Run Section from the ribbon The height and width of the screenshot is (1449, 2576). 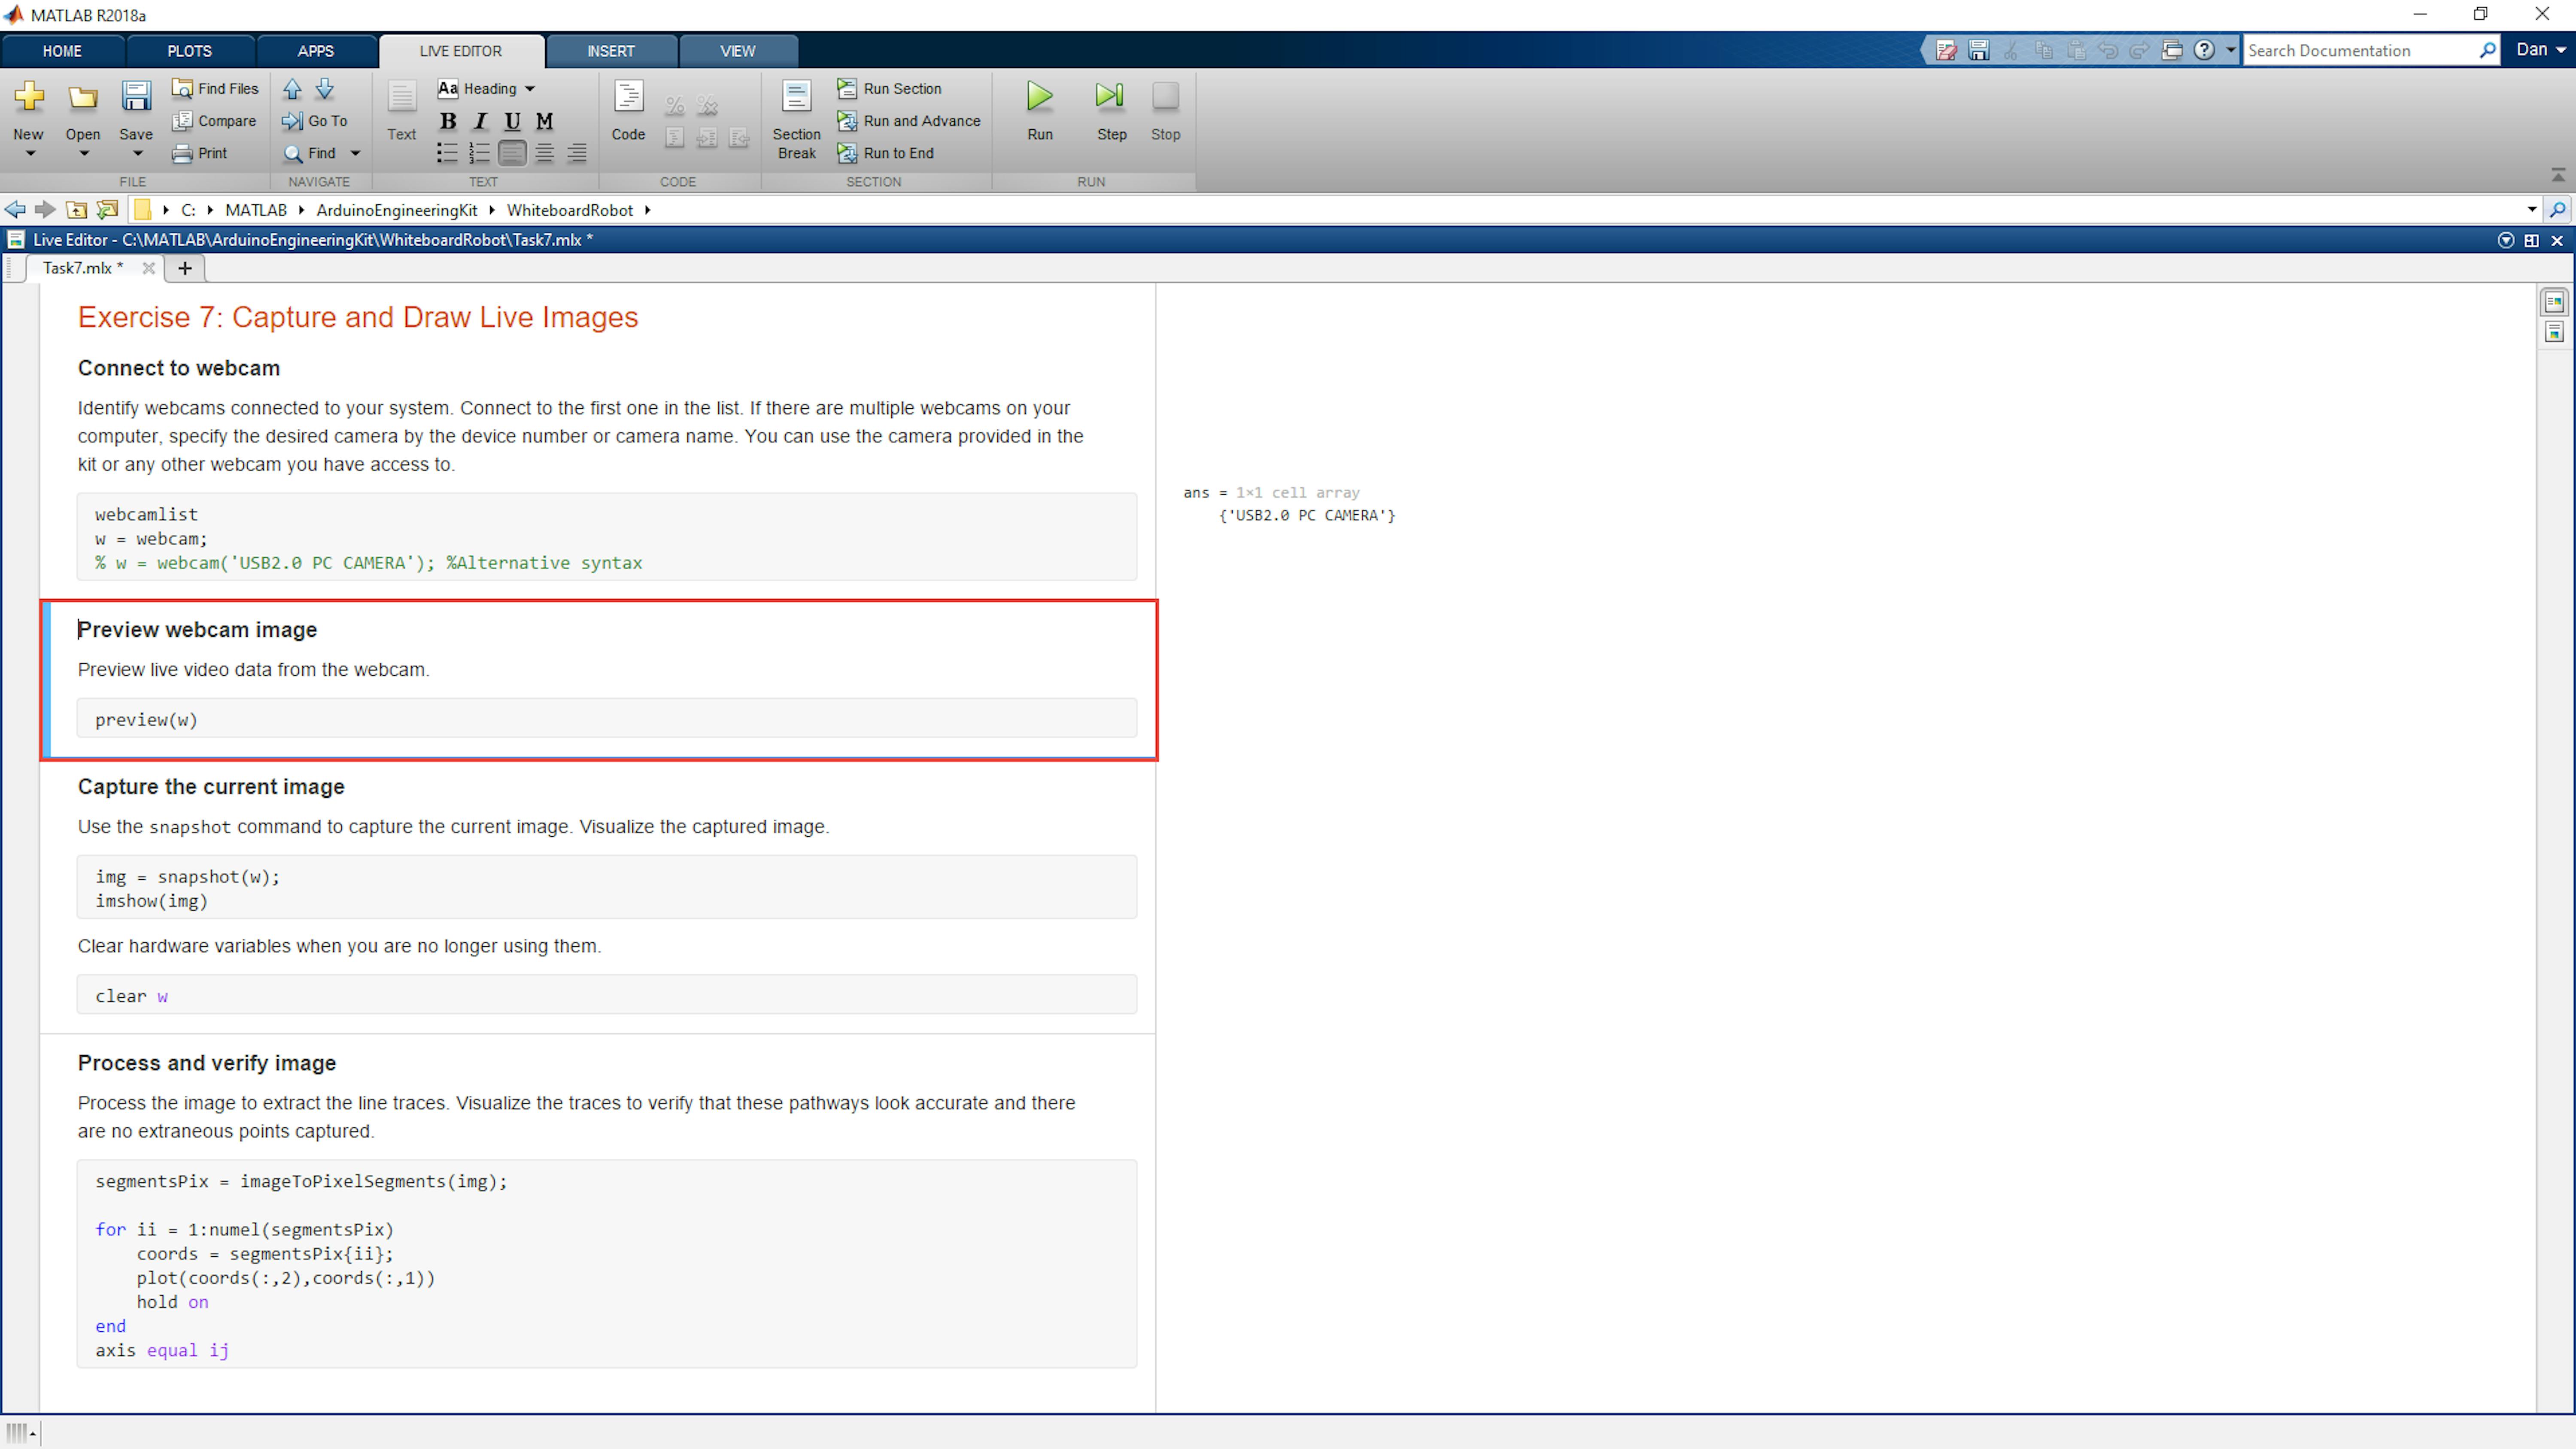[x=890, y=89]
